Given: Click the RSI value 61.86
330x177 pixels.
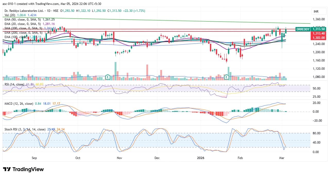Looking at the screenshot, I should point(30,84).
